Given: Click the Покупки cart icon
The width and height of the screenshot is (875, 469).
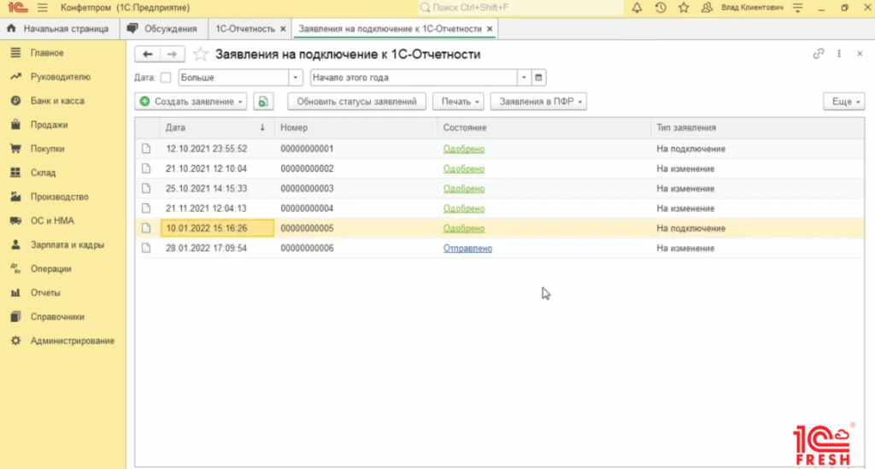Looking at the screenshot, I should [15, 149].
